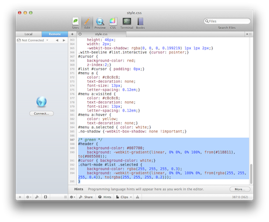269x222 pixels.
Task: Open the Preview magnifier icon
Action: (100, 22)
